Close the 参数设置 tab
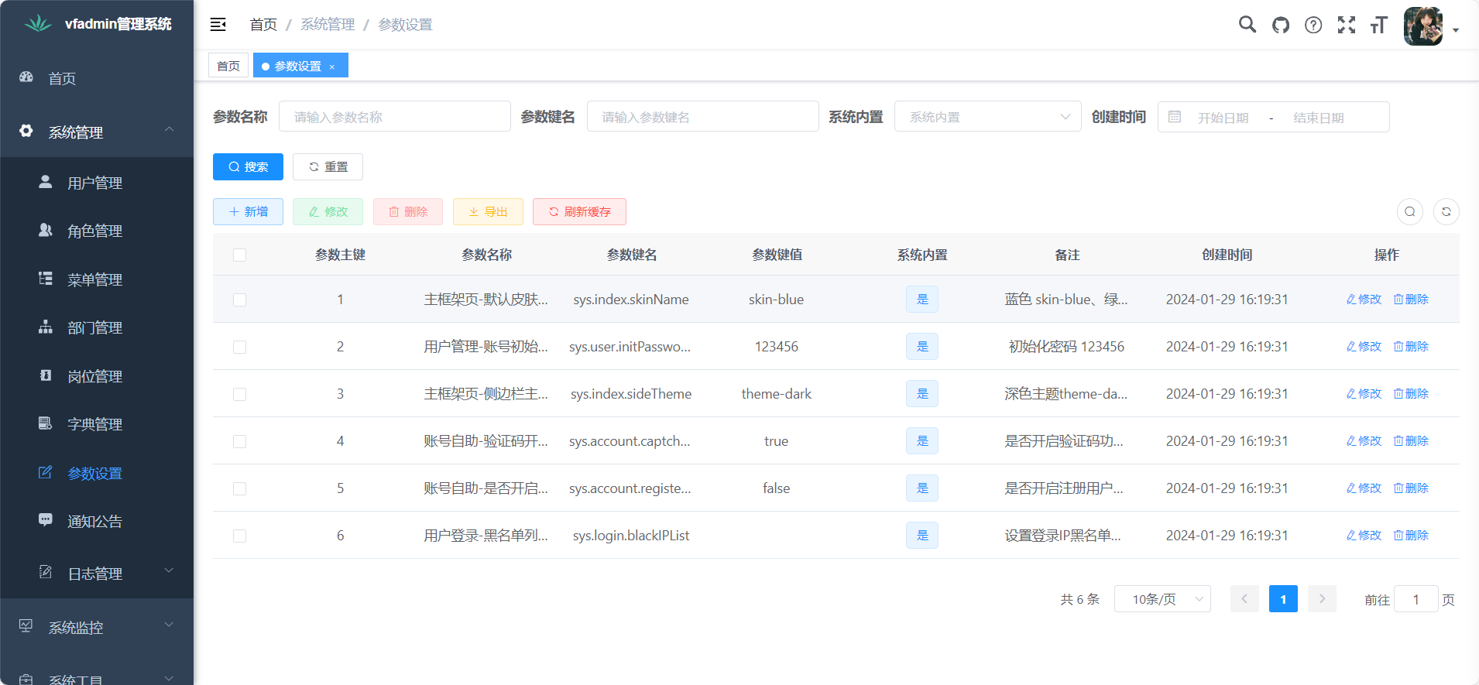The height and width of the screenshot is (685, 1479). [332, 67]
